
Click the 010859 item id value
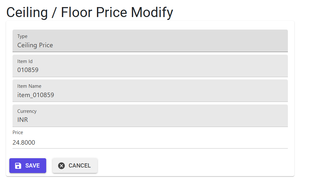coord(28,70)
